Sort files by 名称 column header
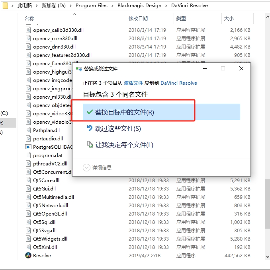This screenshot has width=270, height=270. [x=29, y=18]
